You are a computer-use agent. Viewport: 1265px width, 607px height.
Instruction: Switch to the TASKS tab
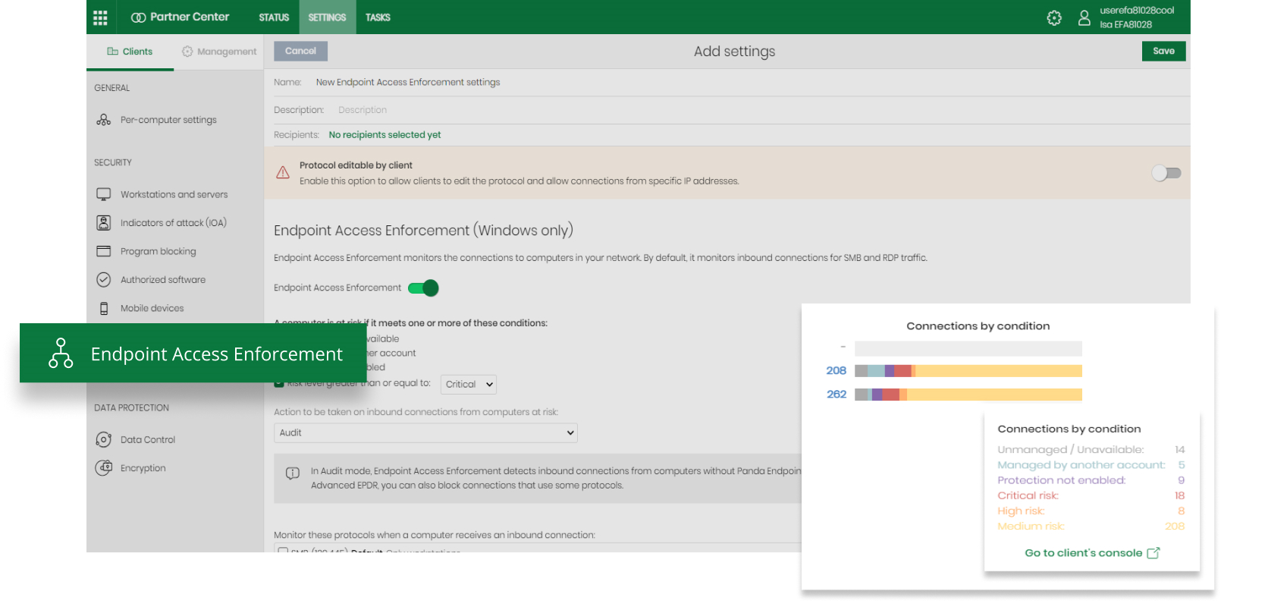point(378,17)
